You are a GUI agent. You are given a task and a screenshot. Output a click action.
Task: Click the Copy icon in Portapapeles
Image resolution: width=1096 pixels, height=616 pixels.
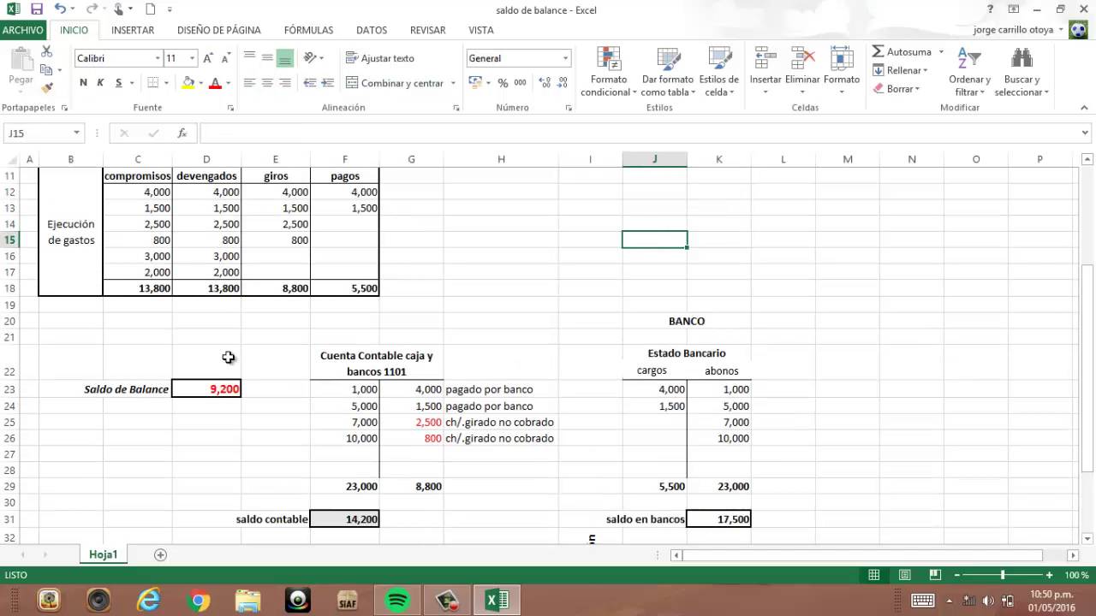point(46,70)
